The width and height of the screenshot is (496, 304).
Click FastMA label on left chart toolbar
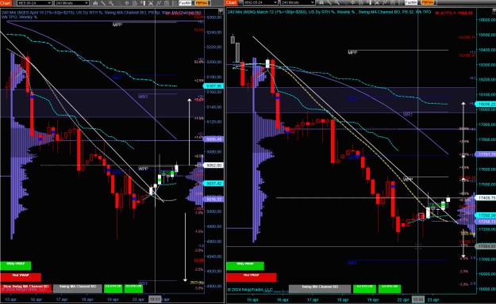(185, 3)
